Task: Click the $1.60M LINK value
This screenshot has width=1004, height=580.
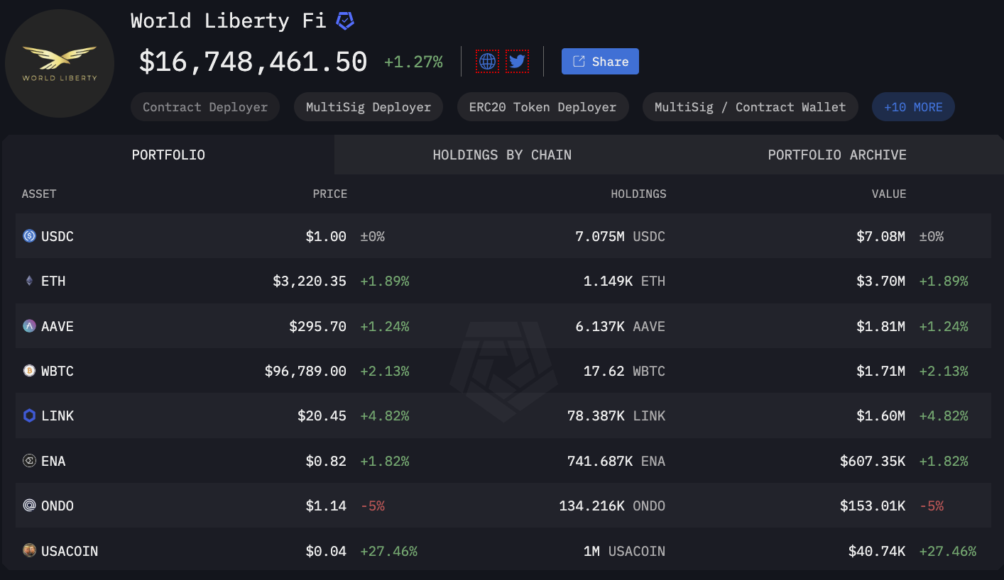Action: 881,416
